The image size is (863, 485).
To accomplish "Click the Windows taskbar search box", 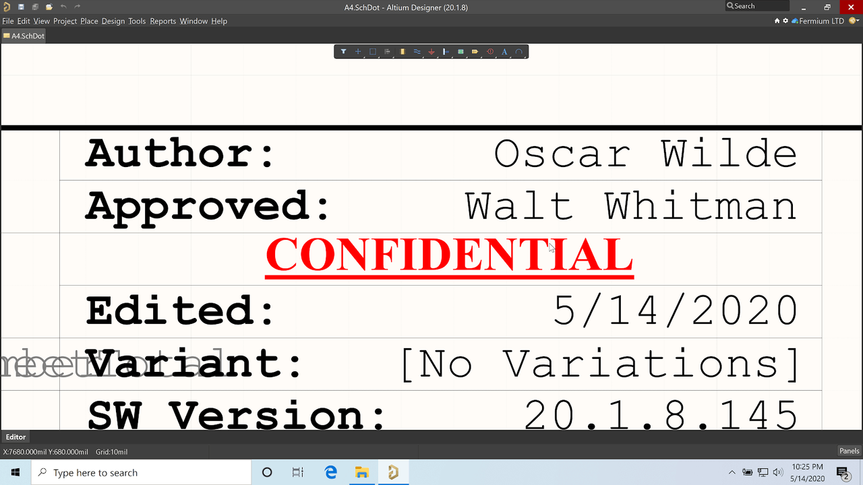I will click(x=141, y=472).
